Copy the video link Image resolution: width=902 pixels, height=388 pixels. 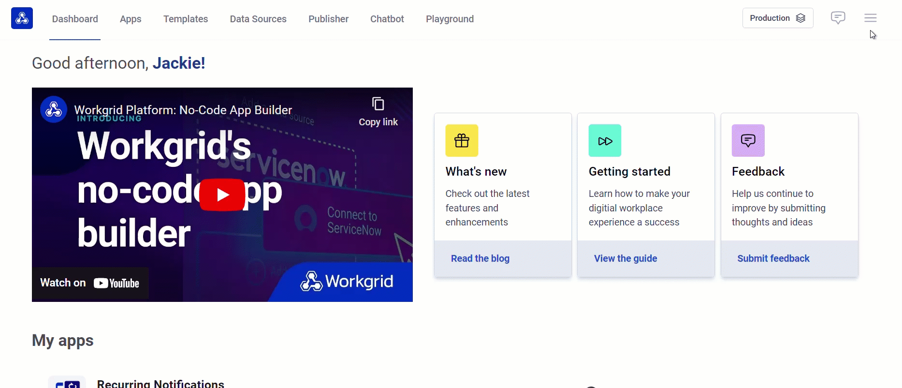click(378, 112)
